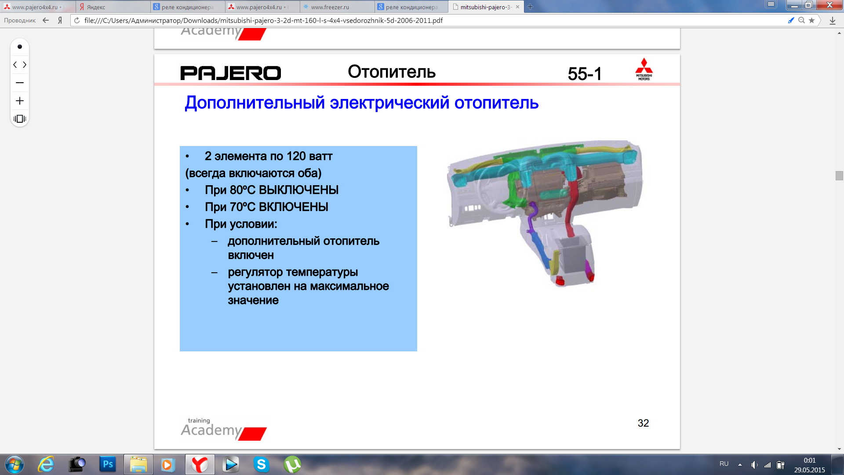
Task: Expand hidden system tray icons arrow
Action: coord(740,464)
